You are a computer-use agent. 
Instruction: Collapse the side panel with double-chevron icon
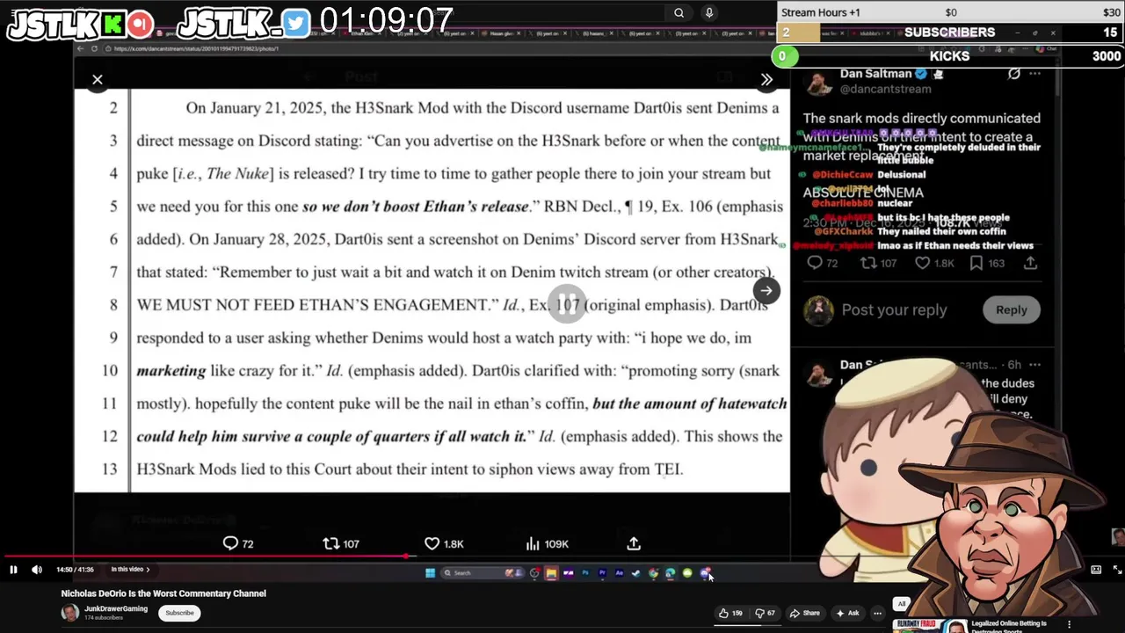tap(766, 80)
